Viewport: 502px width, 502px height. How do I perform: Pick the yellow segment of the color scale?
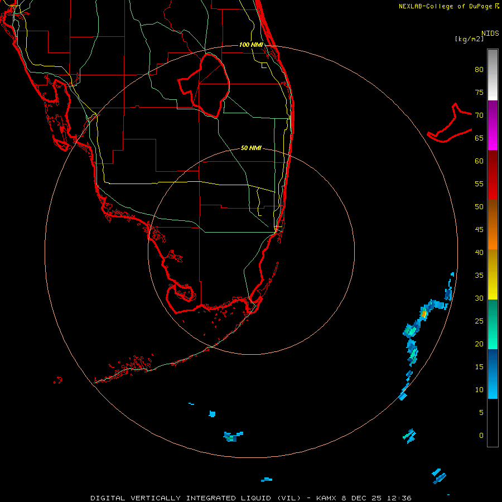[493, 274]
